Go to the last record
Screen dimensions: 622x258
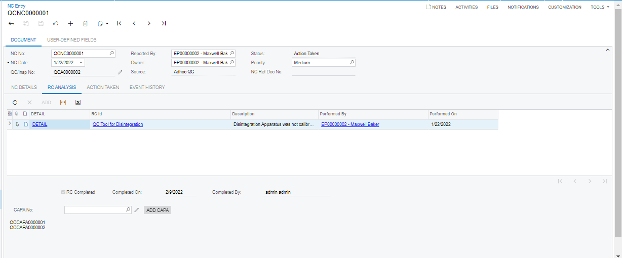coord(164,23)
